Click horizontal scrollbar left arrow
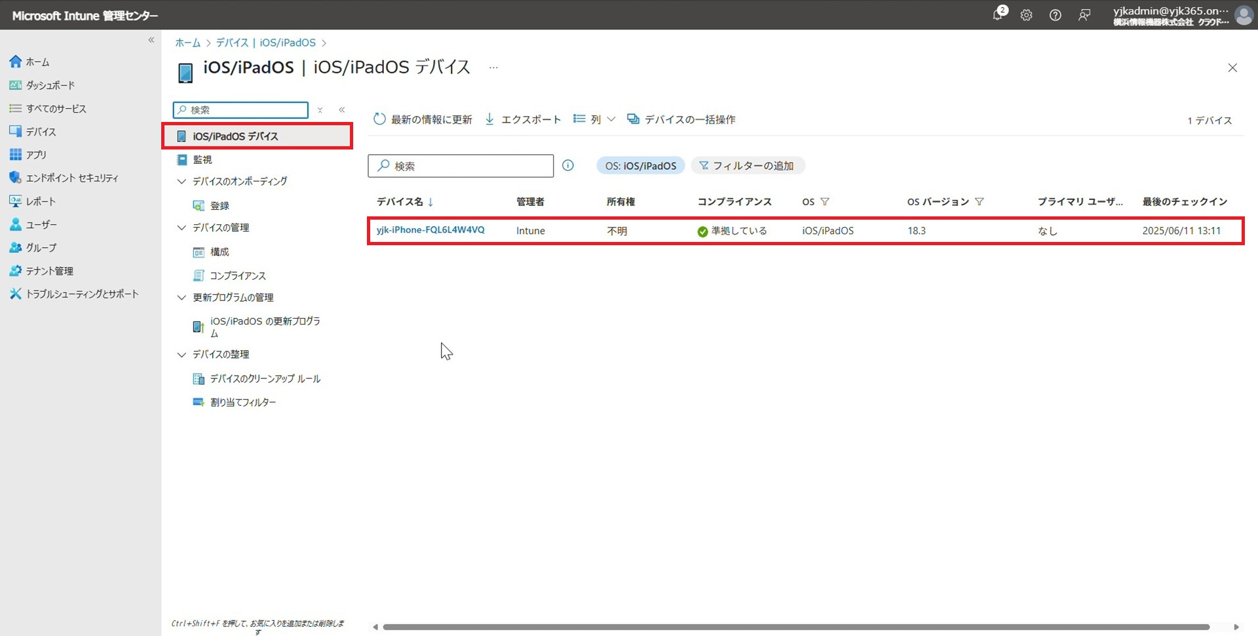Image resolution: width=1258 pixels, height=636 pixels. coord(375,627)
